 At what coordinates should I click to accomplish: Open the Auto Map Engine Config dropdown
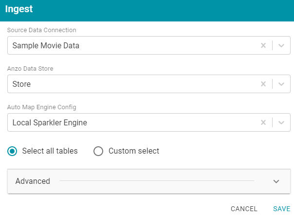click(x=281, y=122)
